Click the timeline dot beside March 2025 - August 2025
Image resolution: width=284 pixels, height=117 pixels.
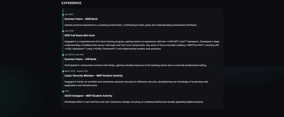[x=63, y=71]
